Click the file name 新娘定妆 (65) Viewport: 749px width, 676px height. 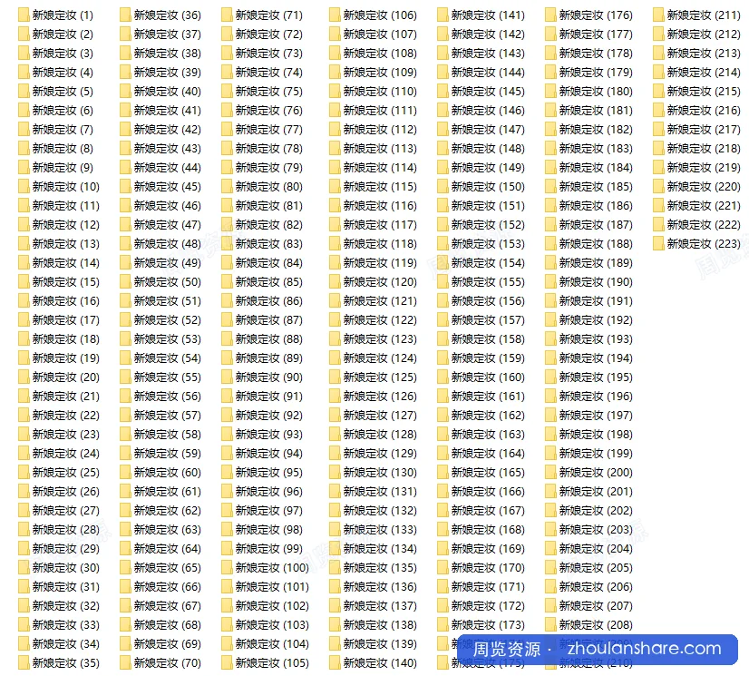click(168, 567)
